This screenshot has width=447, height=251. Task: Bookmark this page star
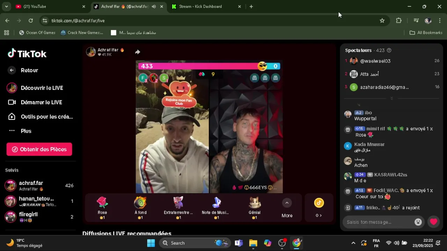(x=382, y=21)
